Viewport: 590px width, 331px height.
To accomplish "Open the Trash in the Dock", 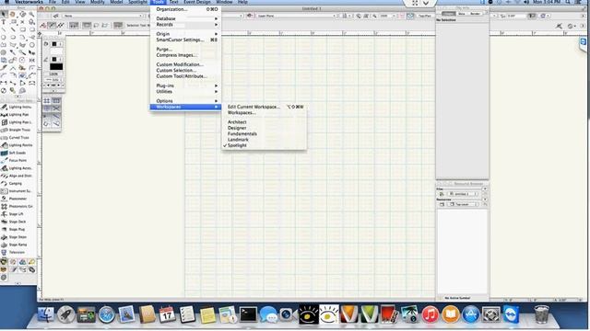I will pos(541,314).
